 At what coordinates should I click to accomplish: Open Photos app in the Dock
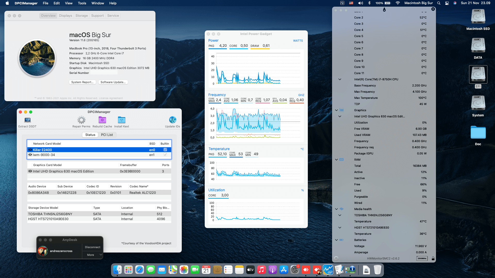point(184,270)
